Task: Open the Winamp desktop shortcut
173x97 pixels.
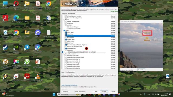Action: coord(5,77)
